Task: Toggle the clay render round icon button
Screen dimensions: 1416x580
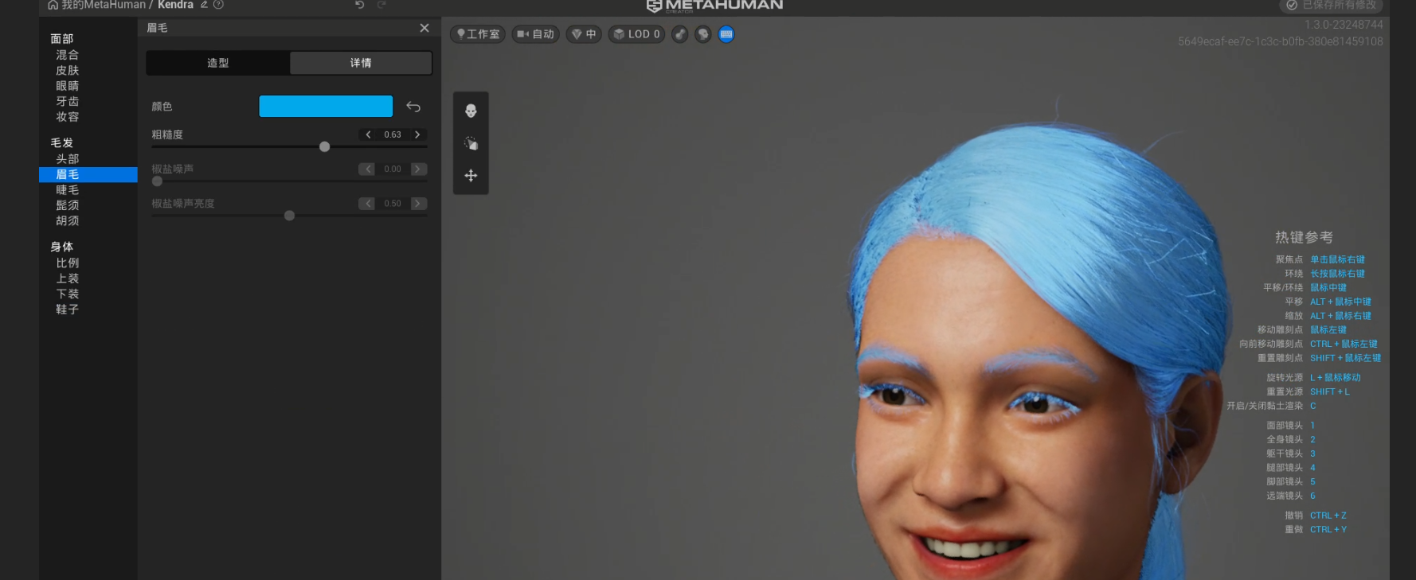Action: tap(679, 34)
